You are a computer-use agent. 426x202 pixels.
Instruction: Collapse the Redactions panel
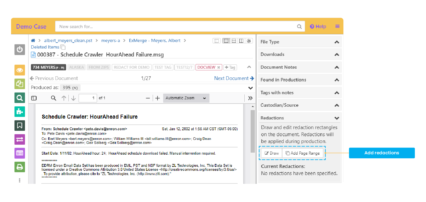(337, 118)
